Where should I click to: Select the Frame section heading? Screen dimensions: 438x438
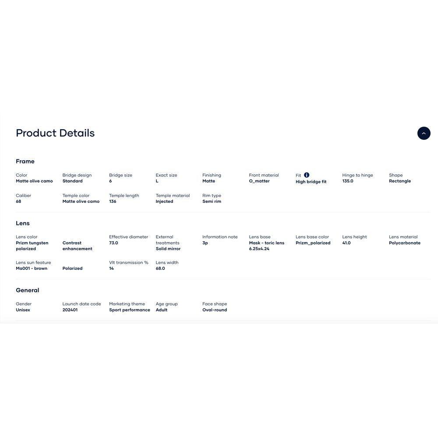pos(25,161)
